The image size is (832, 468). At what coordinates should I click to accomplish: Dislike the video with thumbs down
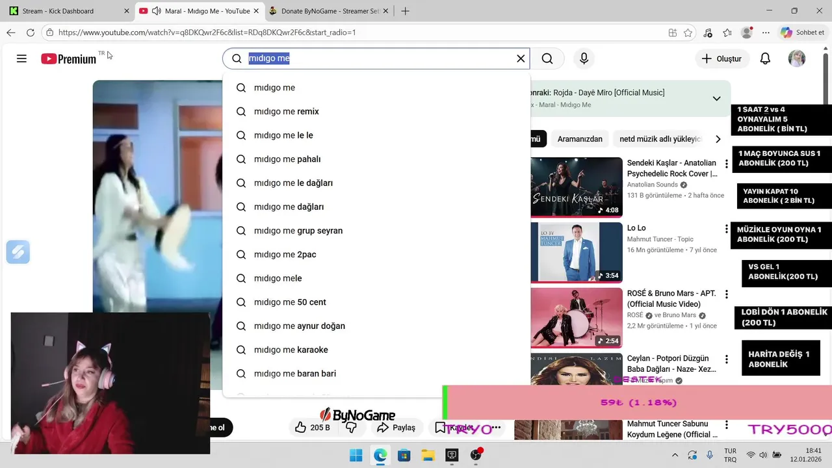351,428
